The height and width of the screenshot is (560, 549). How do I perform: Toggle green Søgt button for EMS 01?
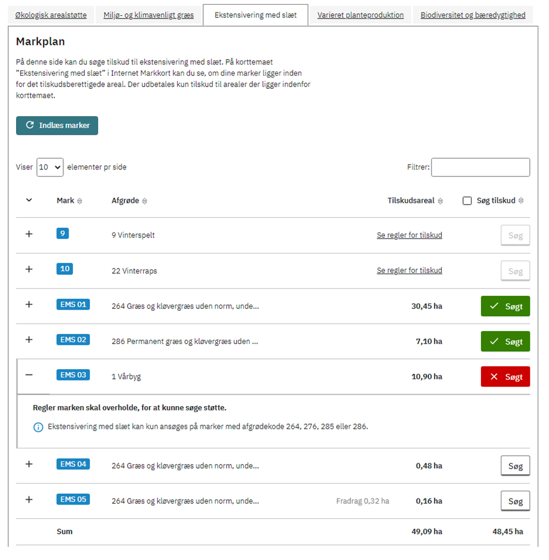[505, 307]
